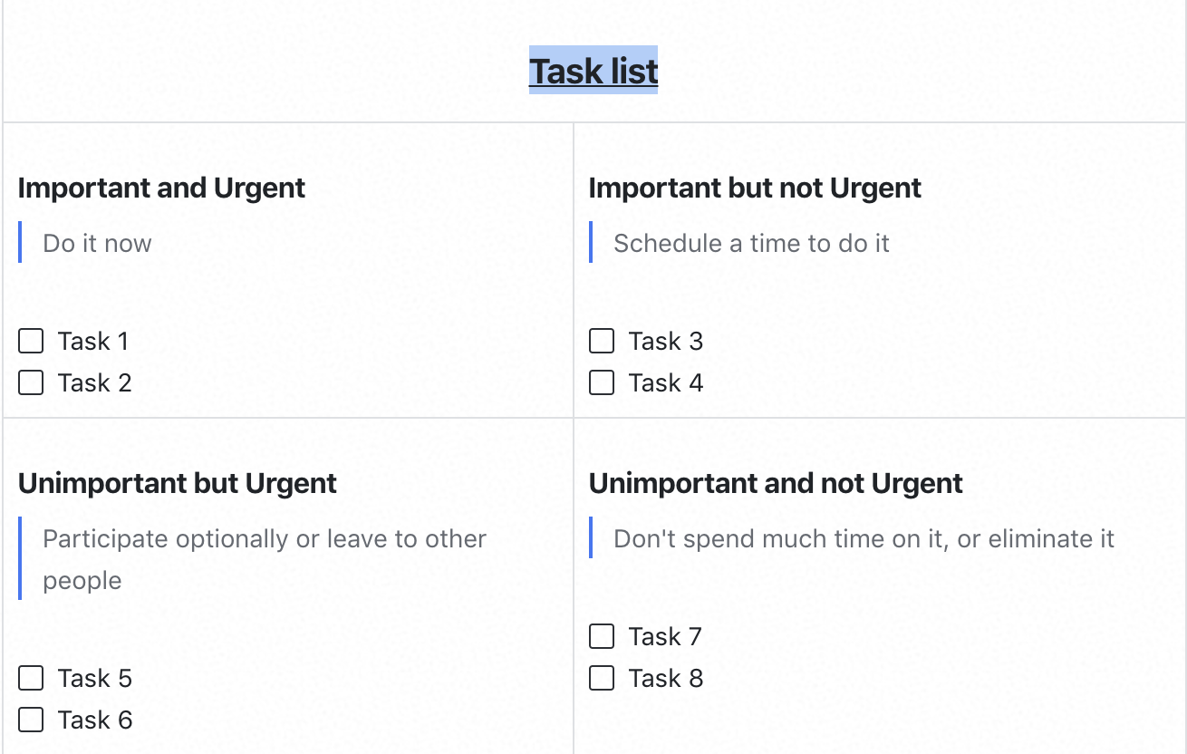Check the Task 1 checkbox
The image size is (1187, 754).
(x=31, y=341)
